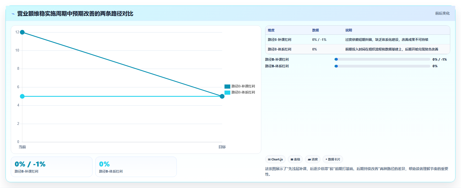The width and height of the screenshot is (461, 188).
Task: Click the 说明 column header
Action: (x=349, y=30)
